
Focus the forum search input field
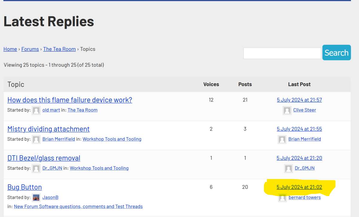coord(282,53)
